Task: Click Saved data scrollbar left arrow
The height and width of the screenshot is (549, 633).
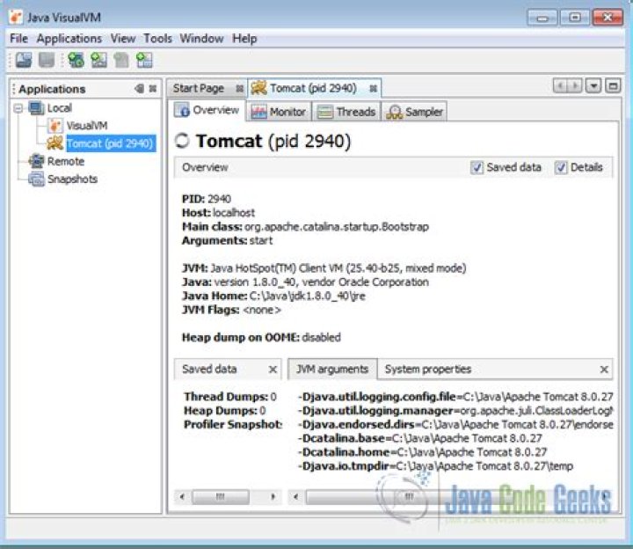Action: 182,496
